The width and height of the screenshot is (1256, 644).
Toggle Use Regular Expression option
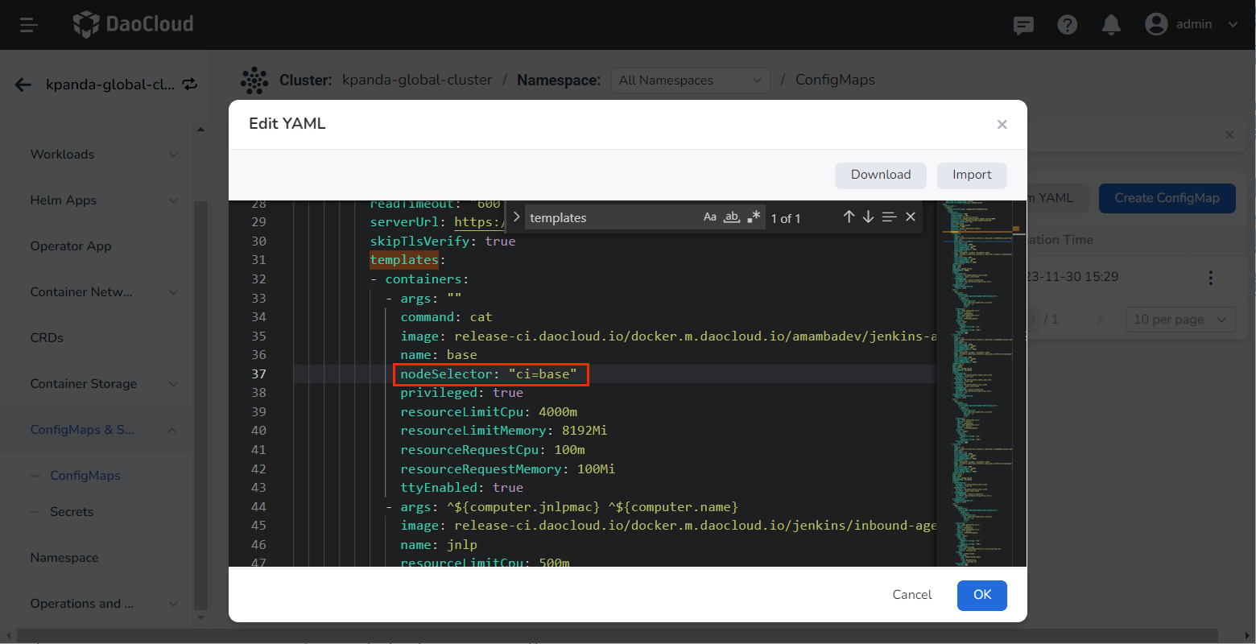click(x=754, y=217)
